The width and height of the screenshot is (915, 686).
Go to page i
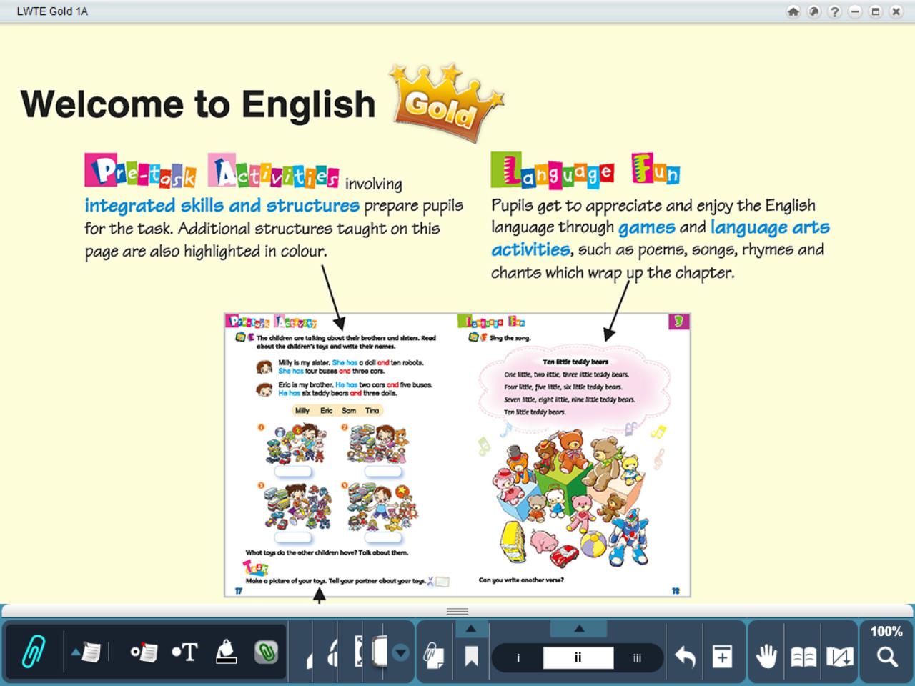pyautogui.click(x=518, y=657)
